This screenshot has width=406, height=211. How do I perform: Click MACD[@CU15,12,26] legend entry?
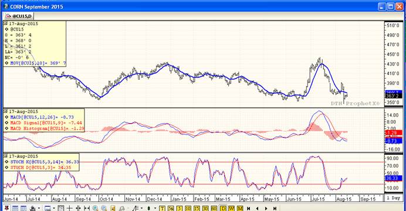tap(42, 117)
